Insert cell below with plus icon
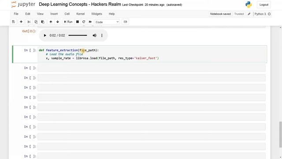 [21, 22]
